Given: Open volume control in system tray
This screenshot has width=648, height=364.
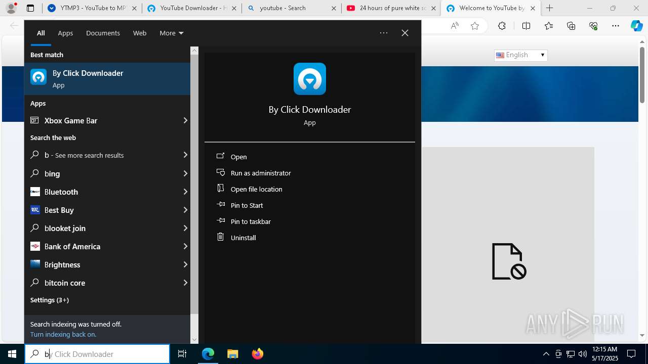Looking at the screenshot, I should 582,354.
